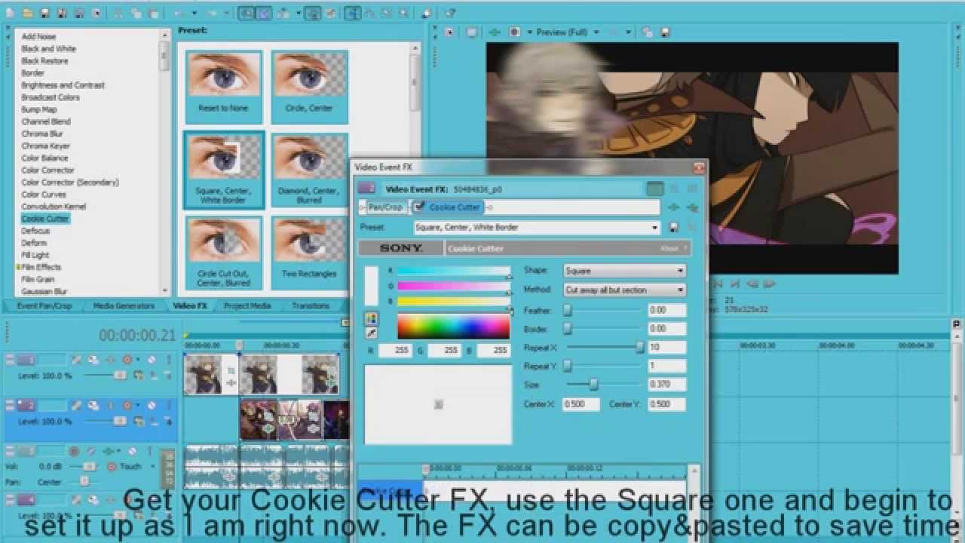Image resolution: width=965 pixels, height=543 pixels.
Task: Click the Size slider handle
Action: [x=593, y=385]
